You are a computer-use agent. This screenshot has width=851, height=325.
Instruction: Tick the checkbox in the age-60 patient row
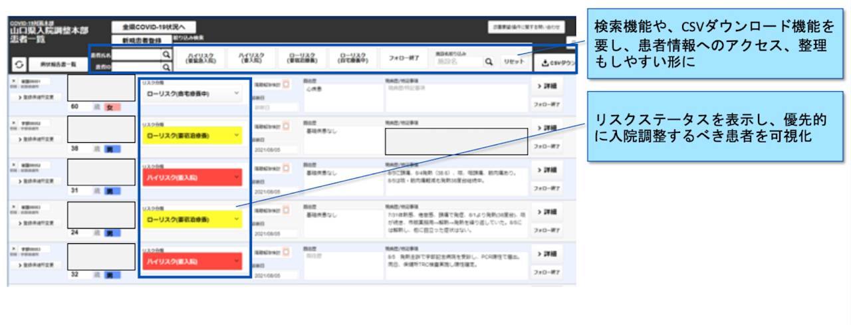tap(287, 84)
